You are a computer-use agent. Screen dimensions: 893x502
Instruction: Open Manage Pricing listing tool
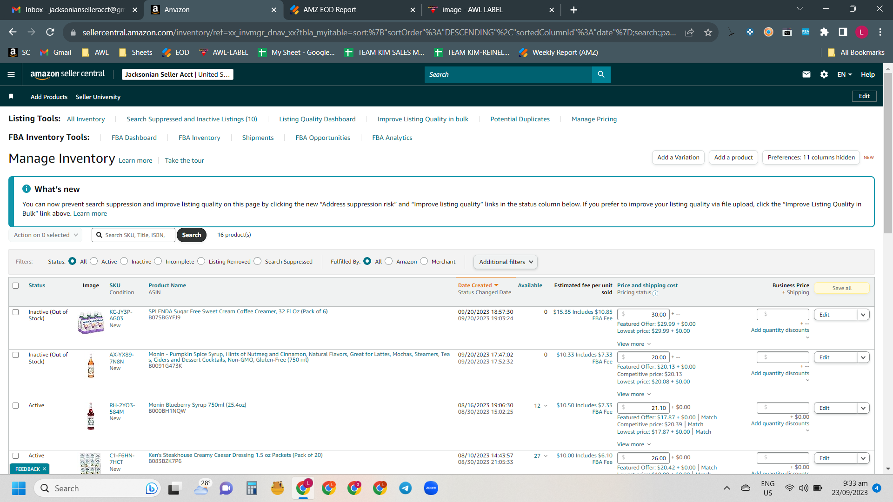tap(594, 119)
